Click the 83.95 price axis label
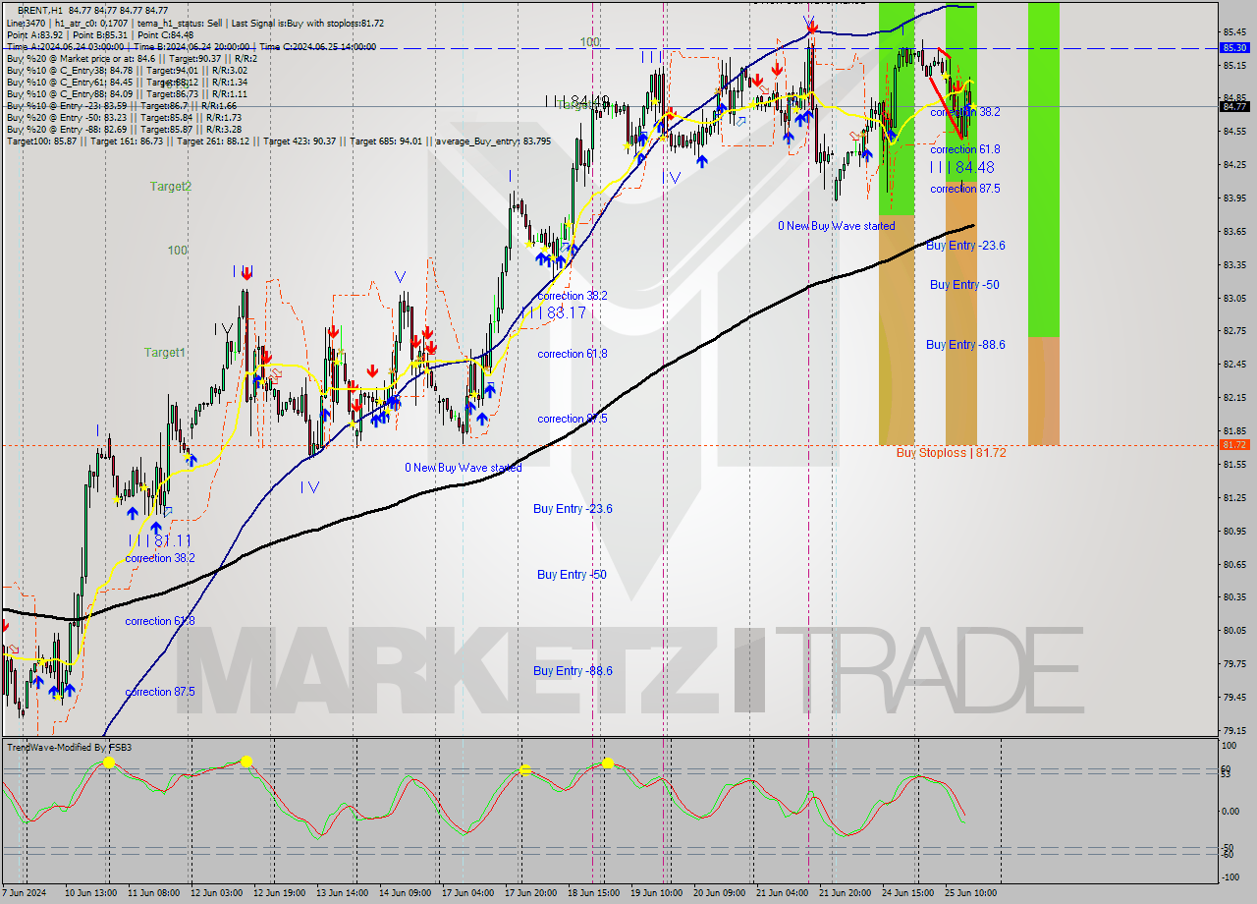1257x904 pixels. [x=1235, y=198]
